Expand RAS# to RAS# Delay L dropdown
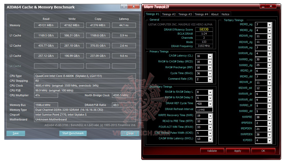 210,92
